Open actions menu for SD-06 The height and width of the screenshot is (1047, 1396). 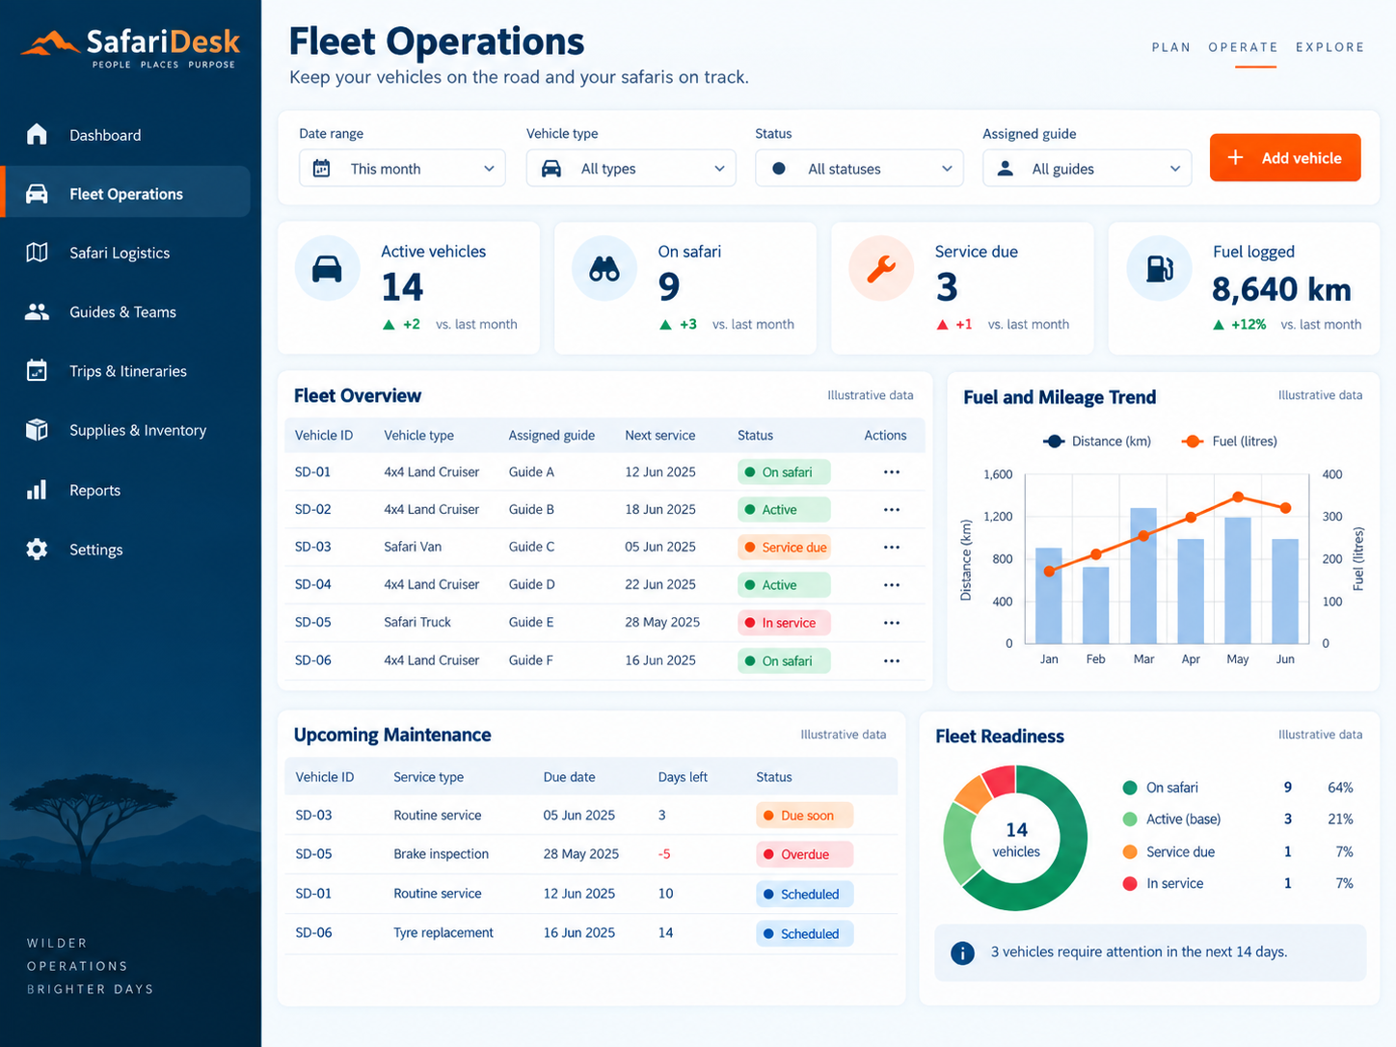tap(892, 661)
